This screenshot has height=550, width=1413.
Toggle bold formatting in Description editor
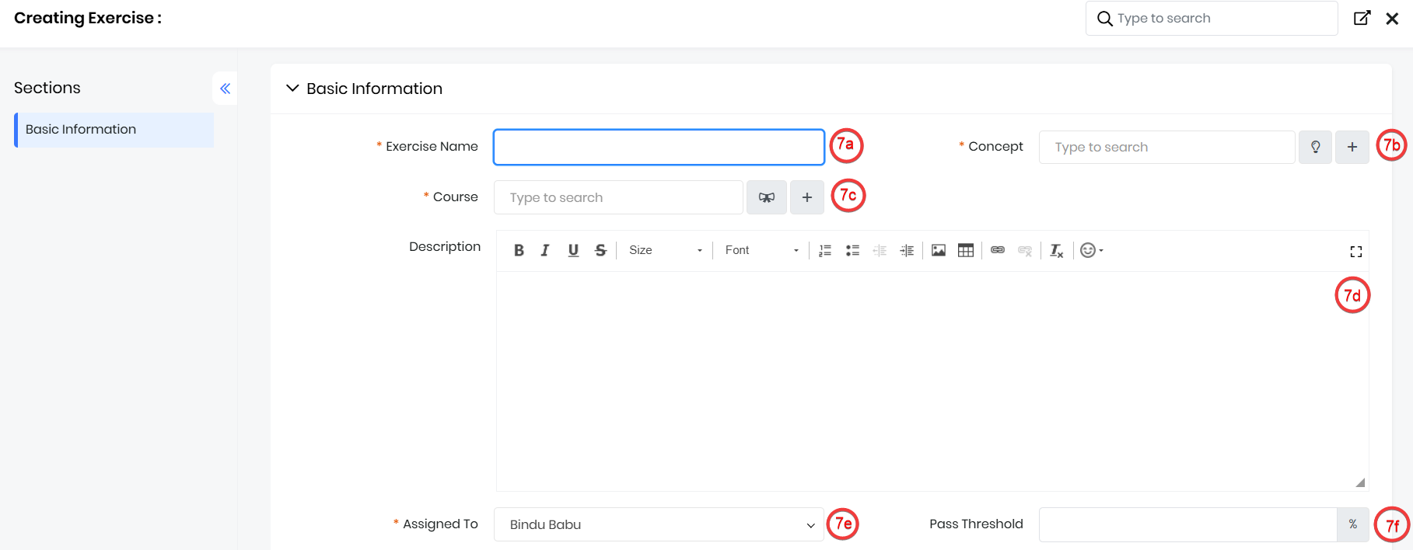coord(519,250)
